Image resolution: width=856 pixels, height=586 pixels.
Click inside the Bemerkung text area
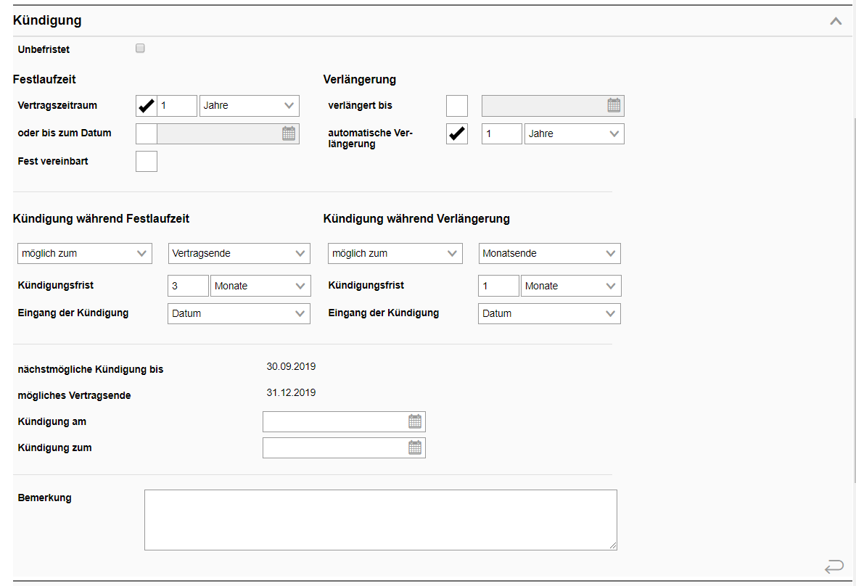point(381,519)
